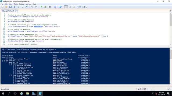The height and width of the screenshot is (96, 172).
Task: Save the script using floppy disk icon
Action: click(x=10, y=7)
